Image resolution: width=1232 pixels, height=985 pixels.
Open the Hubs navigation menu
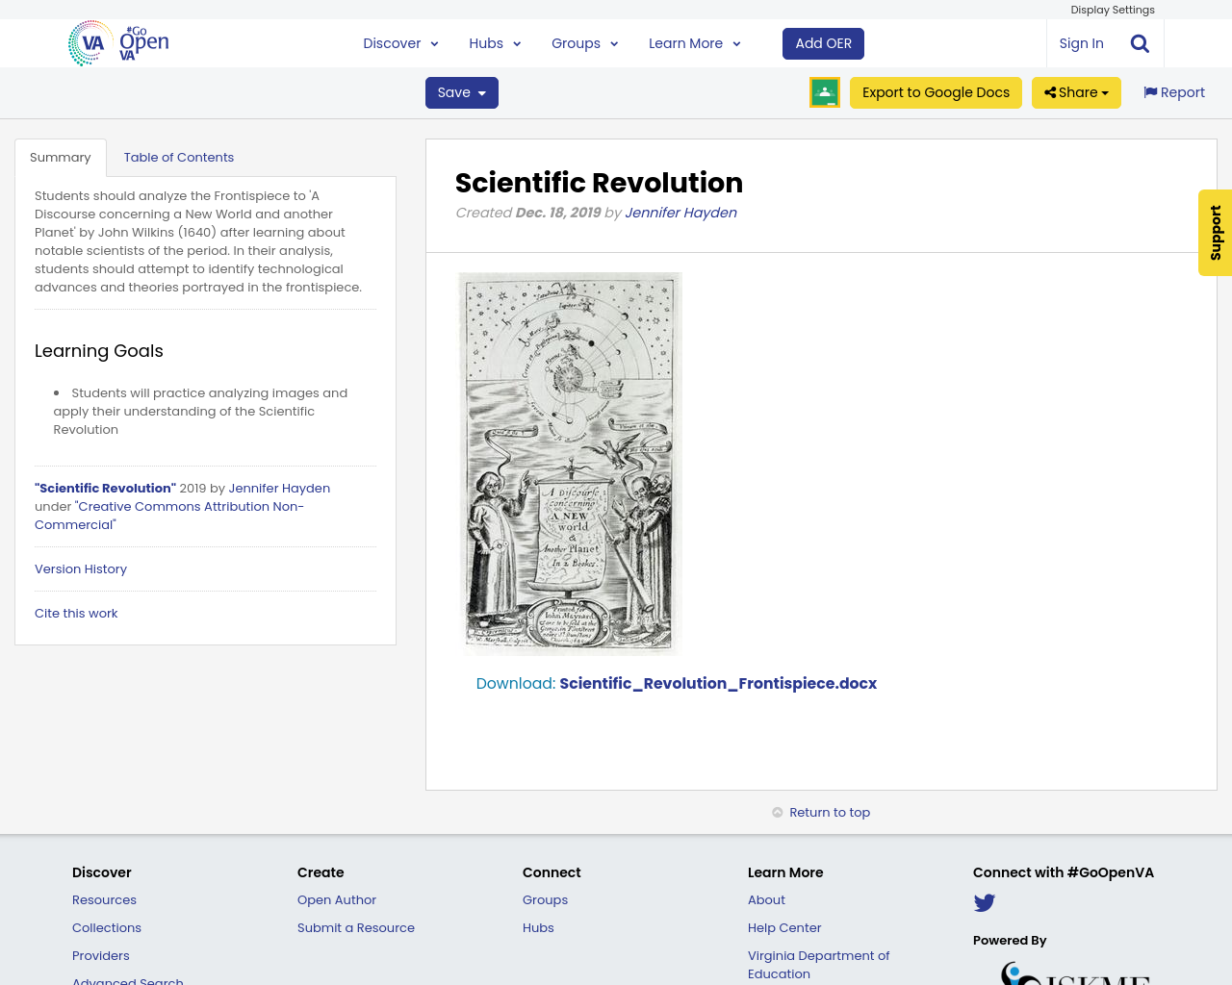click(x=495, y=43)
